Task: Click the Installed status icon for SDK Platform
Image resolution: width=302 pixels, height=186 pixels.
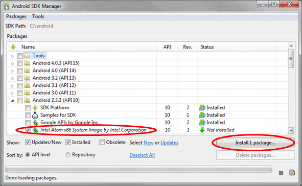Action: (202, 108)
